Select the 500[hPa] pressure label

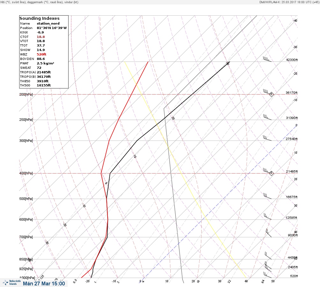[x=26, y=199]
